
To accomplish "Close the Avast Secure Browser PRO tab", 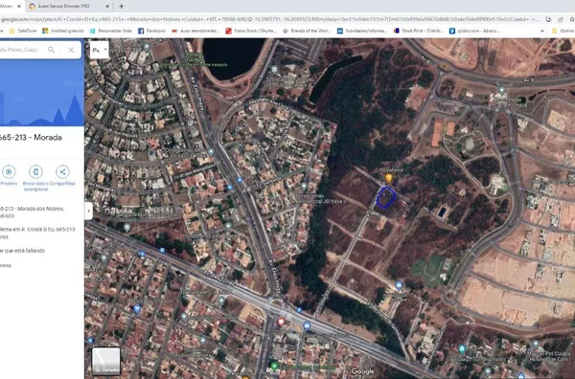I will [107, 7].
